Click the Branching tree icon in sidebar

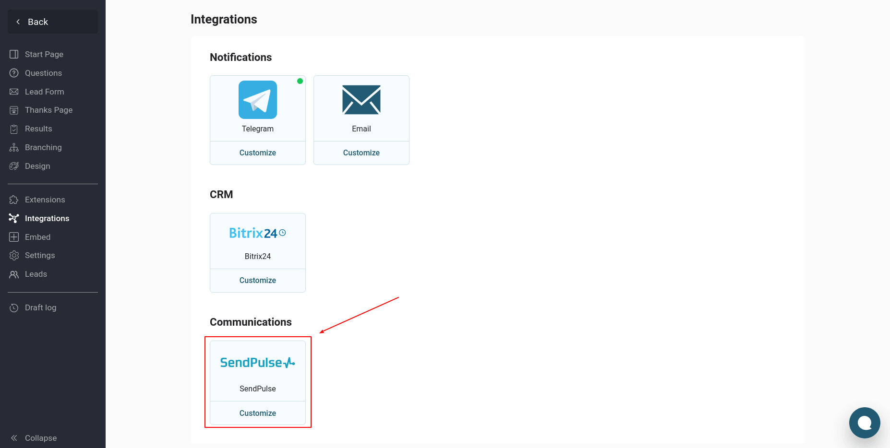[x=14, y=147]
